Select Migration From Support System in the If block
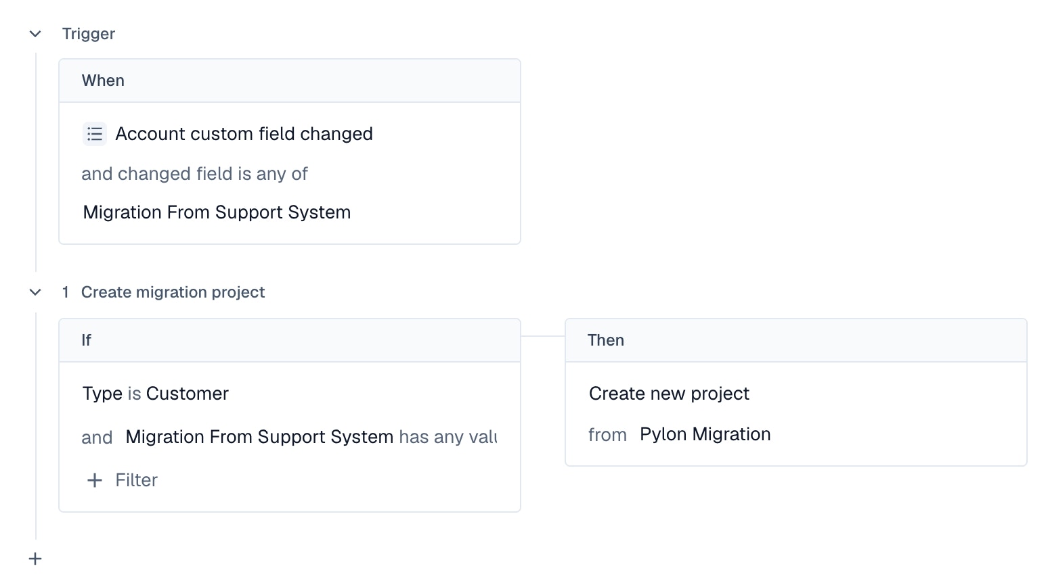 259,437
